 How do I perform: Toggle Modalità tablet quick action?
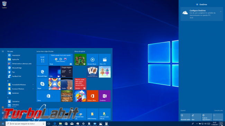tap(186, 117)
